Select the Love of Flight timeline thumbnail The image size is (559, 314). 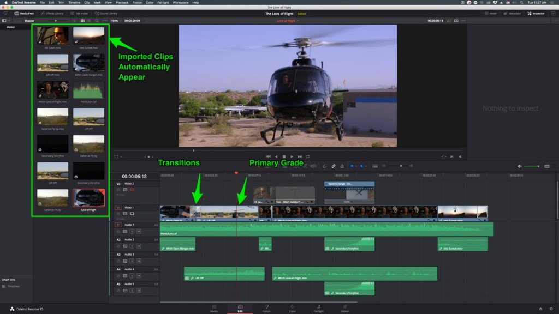pyautogui.click(x=89, y=198)
